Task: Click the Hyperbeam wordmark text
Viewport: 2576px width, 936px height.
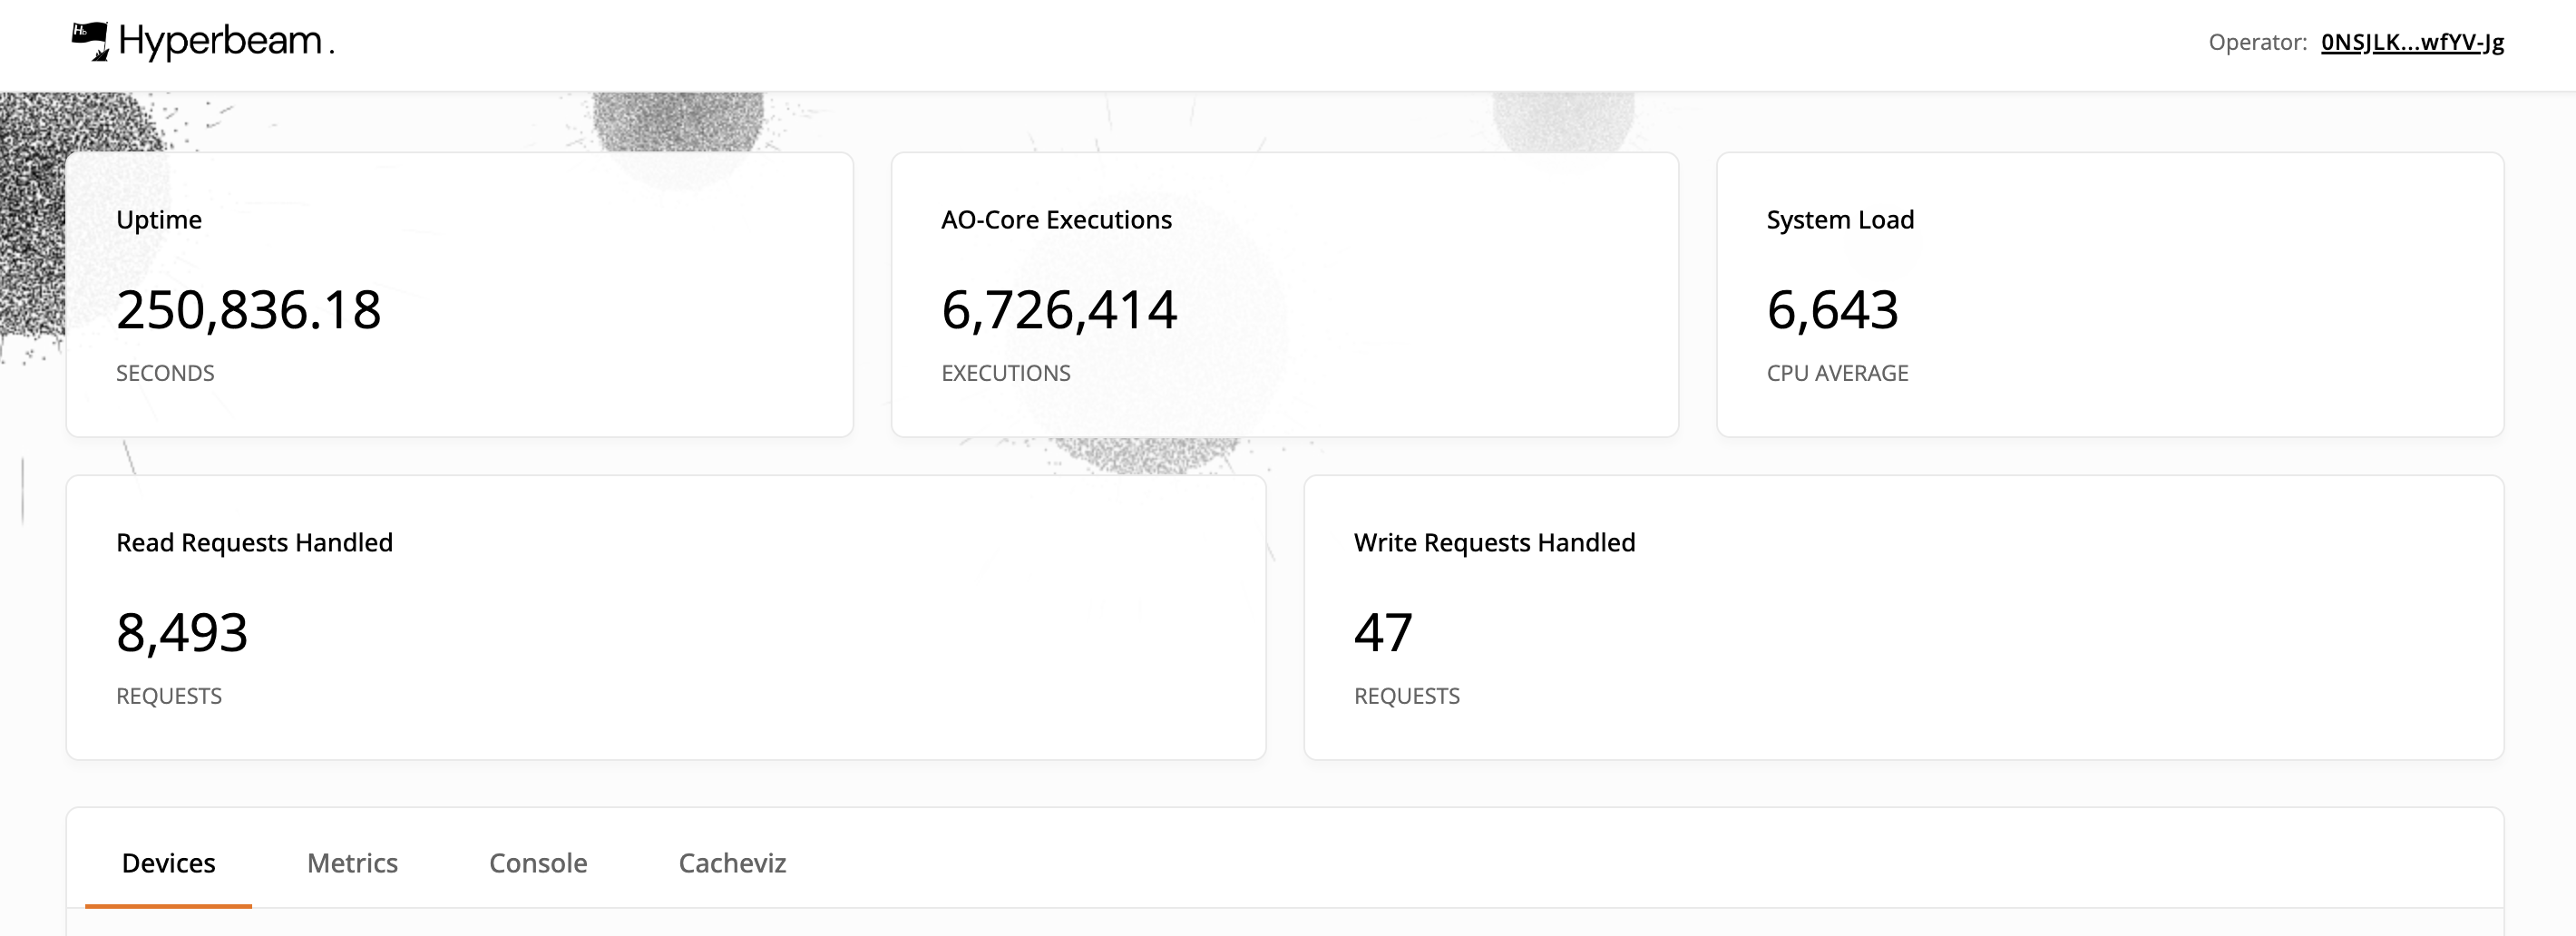Action: tap(226, 41)
